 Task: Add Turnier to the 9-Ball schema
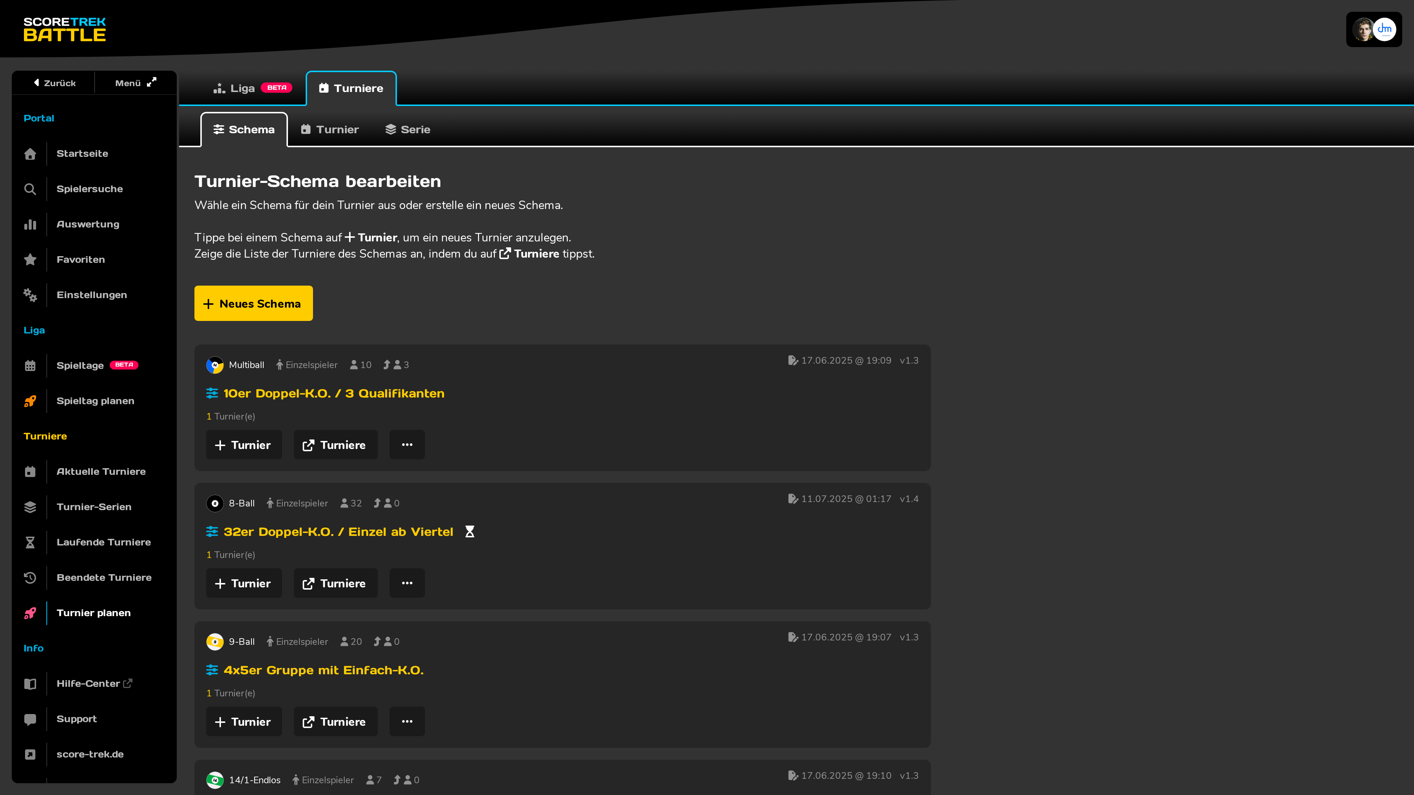pyautogui.click(x=244, y=721)
